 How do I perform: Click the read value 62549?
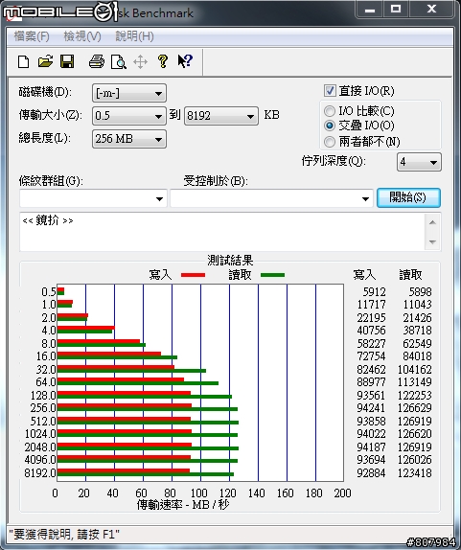[417, 343]
